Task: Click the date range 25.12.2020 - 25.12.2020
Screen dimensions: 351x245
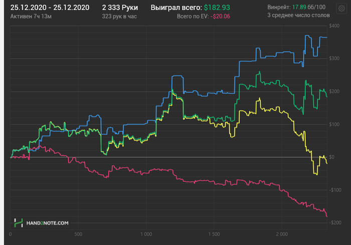Action: tap(50, 8)
